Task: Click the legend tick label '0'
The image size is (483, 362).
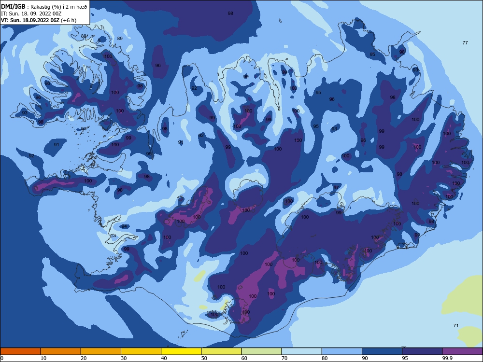Action: pyautogui.click(x=1, y=358)
